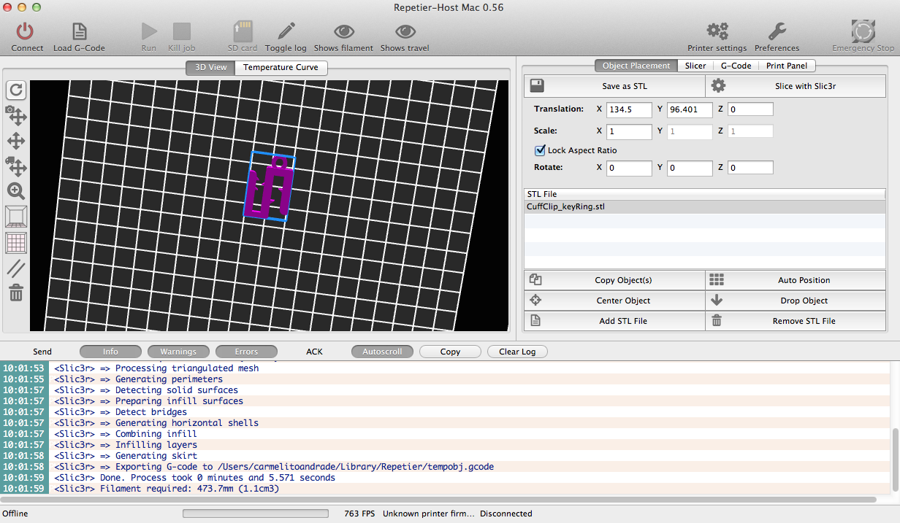This screenshot has width=900, height=523.
Task: Click the Rotate Y field
Action: point(690,168)
